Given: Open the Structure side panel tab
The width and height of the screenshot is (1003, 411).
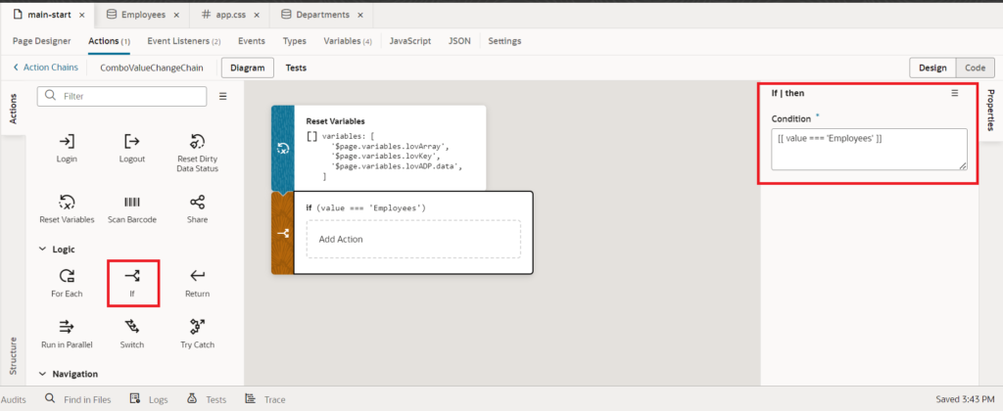Looking at the screenshot, I should tap(13, 355).
